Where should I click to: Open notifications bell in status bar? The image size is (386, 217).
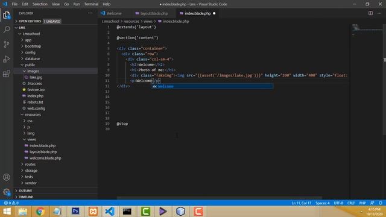coord(381,203)
